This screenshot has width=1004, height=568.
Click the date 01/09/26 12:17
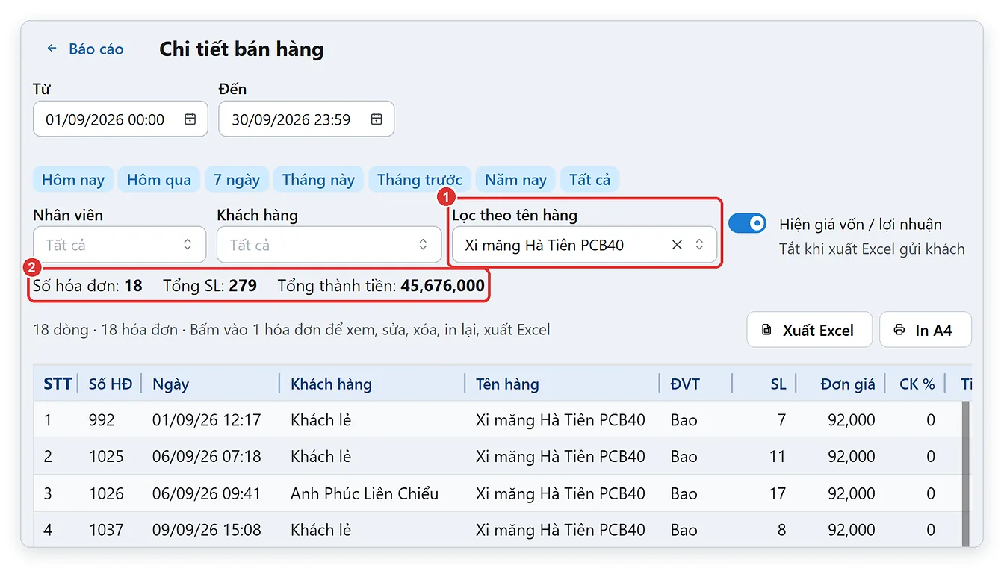(207, 420)
